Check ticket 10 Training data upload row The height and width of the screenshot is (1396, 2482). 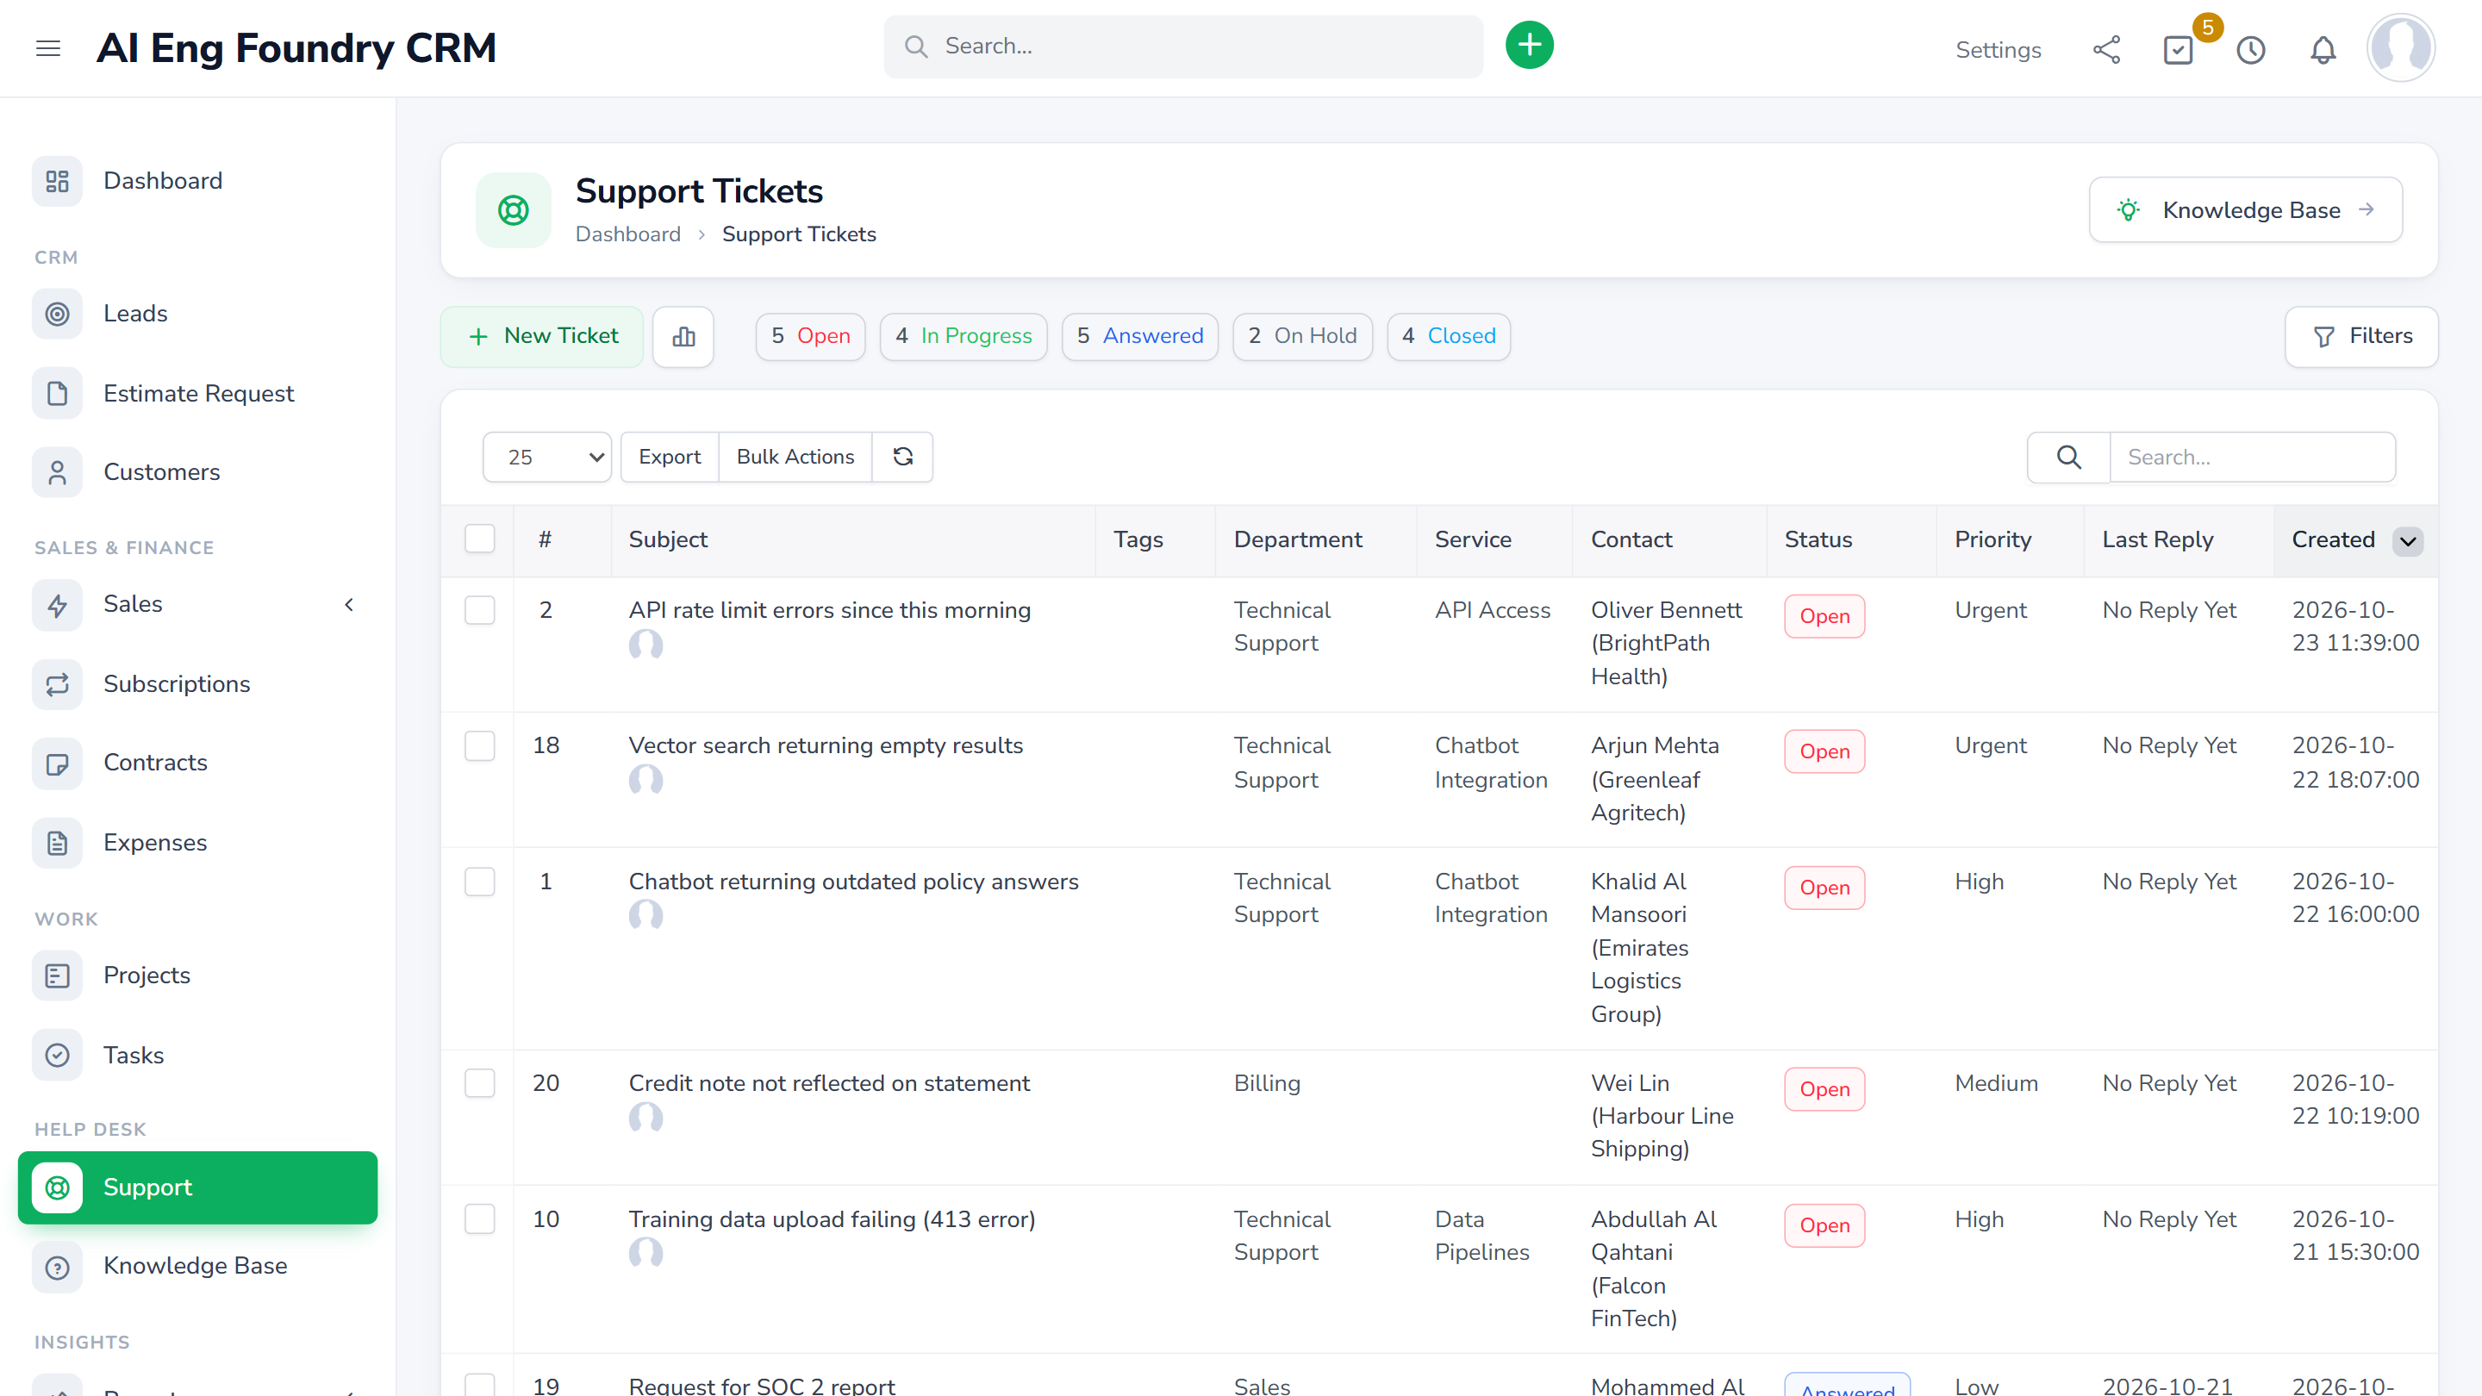pos(480,1218)
